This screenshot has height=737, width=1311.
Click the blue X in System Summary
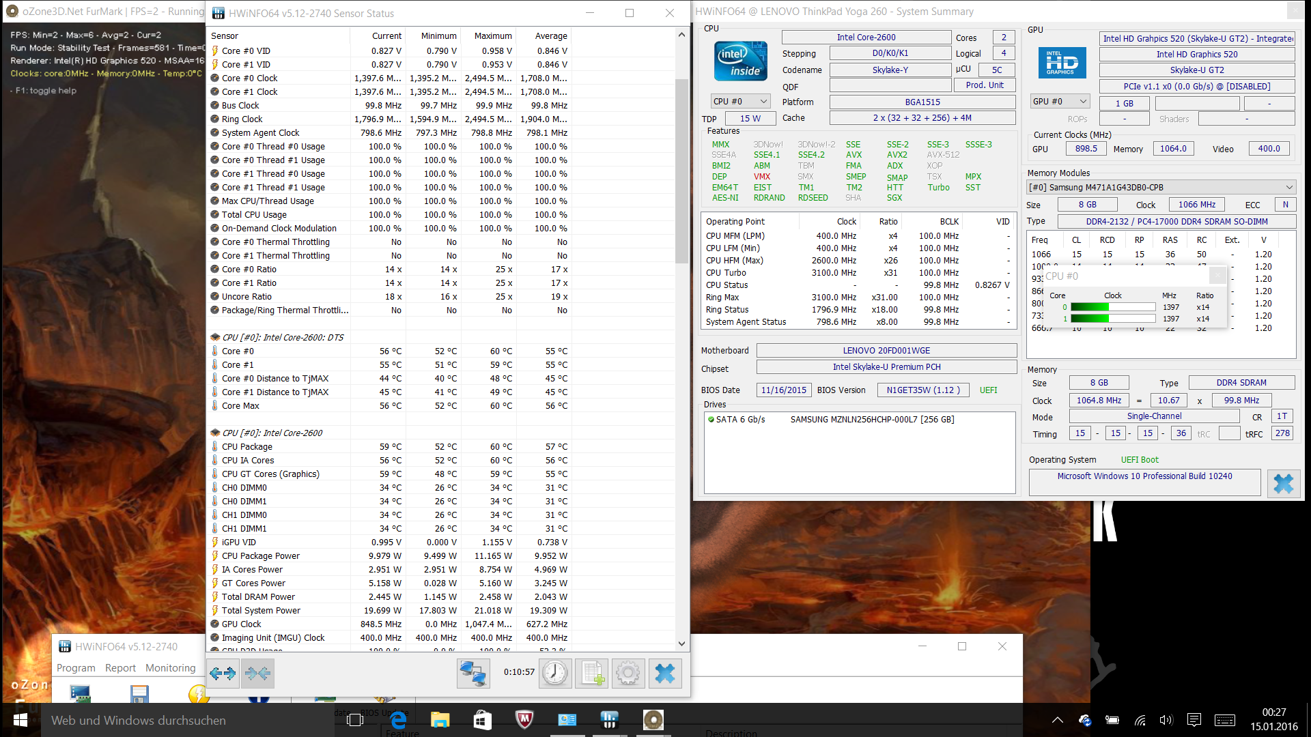coord(1283,484)
